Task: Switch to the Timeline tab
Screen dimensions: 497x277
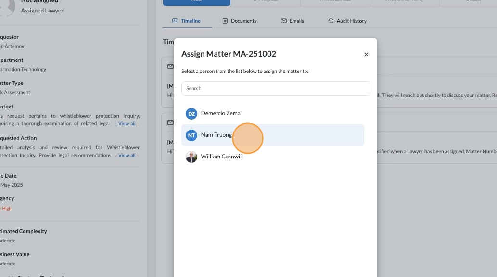Action: coord(191,21)
